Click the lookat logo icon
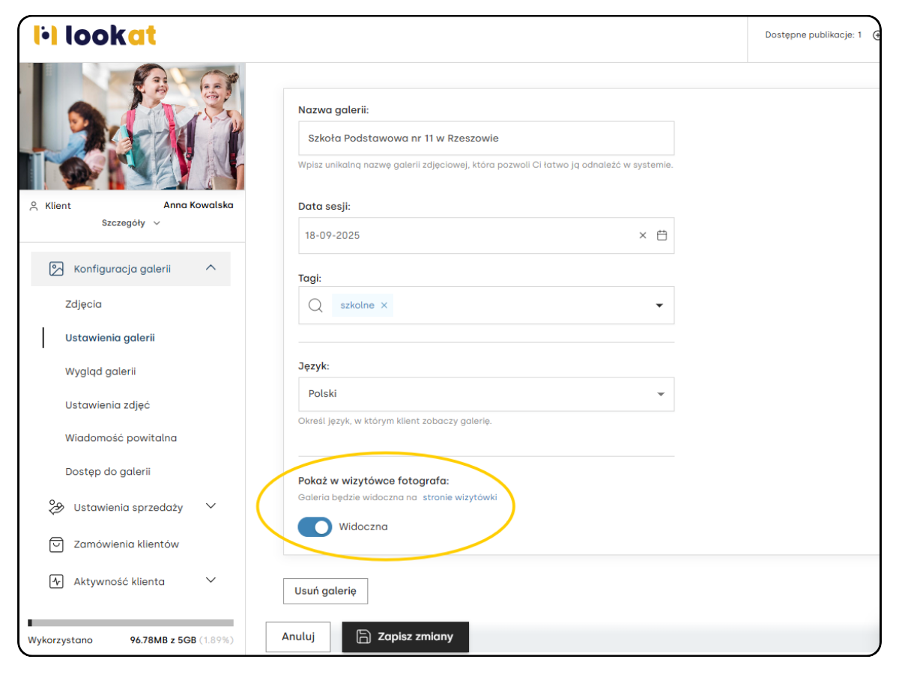 (x=46, y=35)
